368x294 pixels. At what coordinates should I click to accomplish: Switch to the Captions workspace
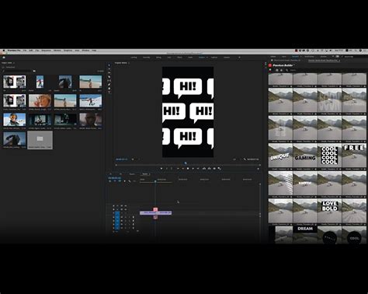(x=214, y=58)
